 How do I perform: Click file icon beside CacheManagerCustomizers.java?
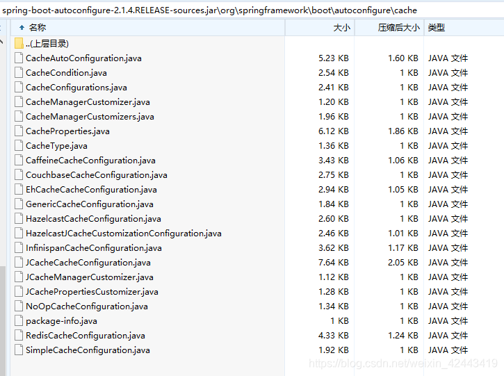19,116
